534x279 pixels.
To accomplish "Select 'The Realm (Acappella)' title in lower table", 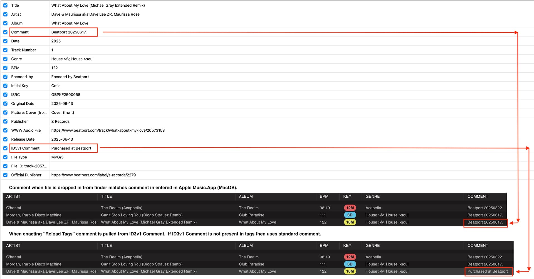I will 122,257.
